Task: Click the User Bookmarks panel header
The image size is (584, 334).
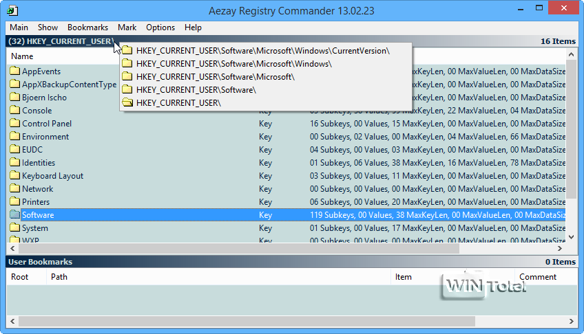Action: click(x=40, y=262)
